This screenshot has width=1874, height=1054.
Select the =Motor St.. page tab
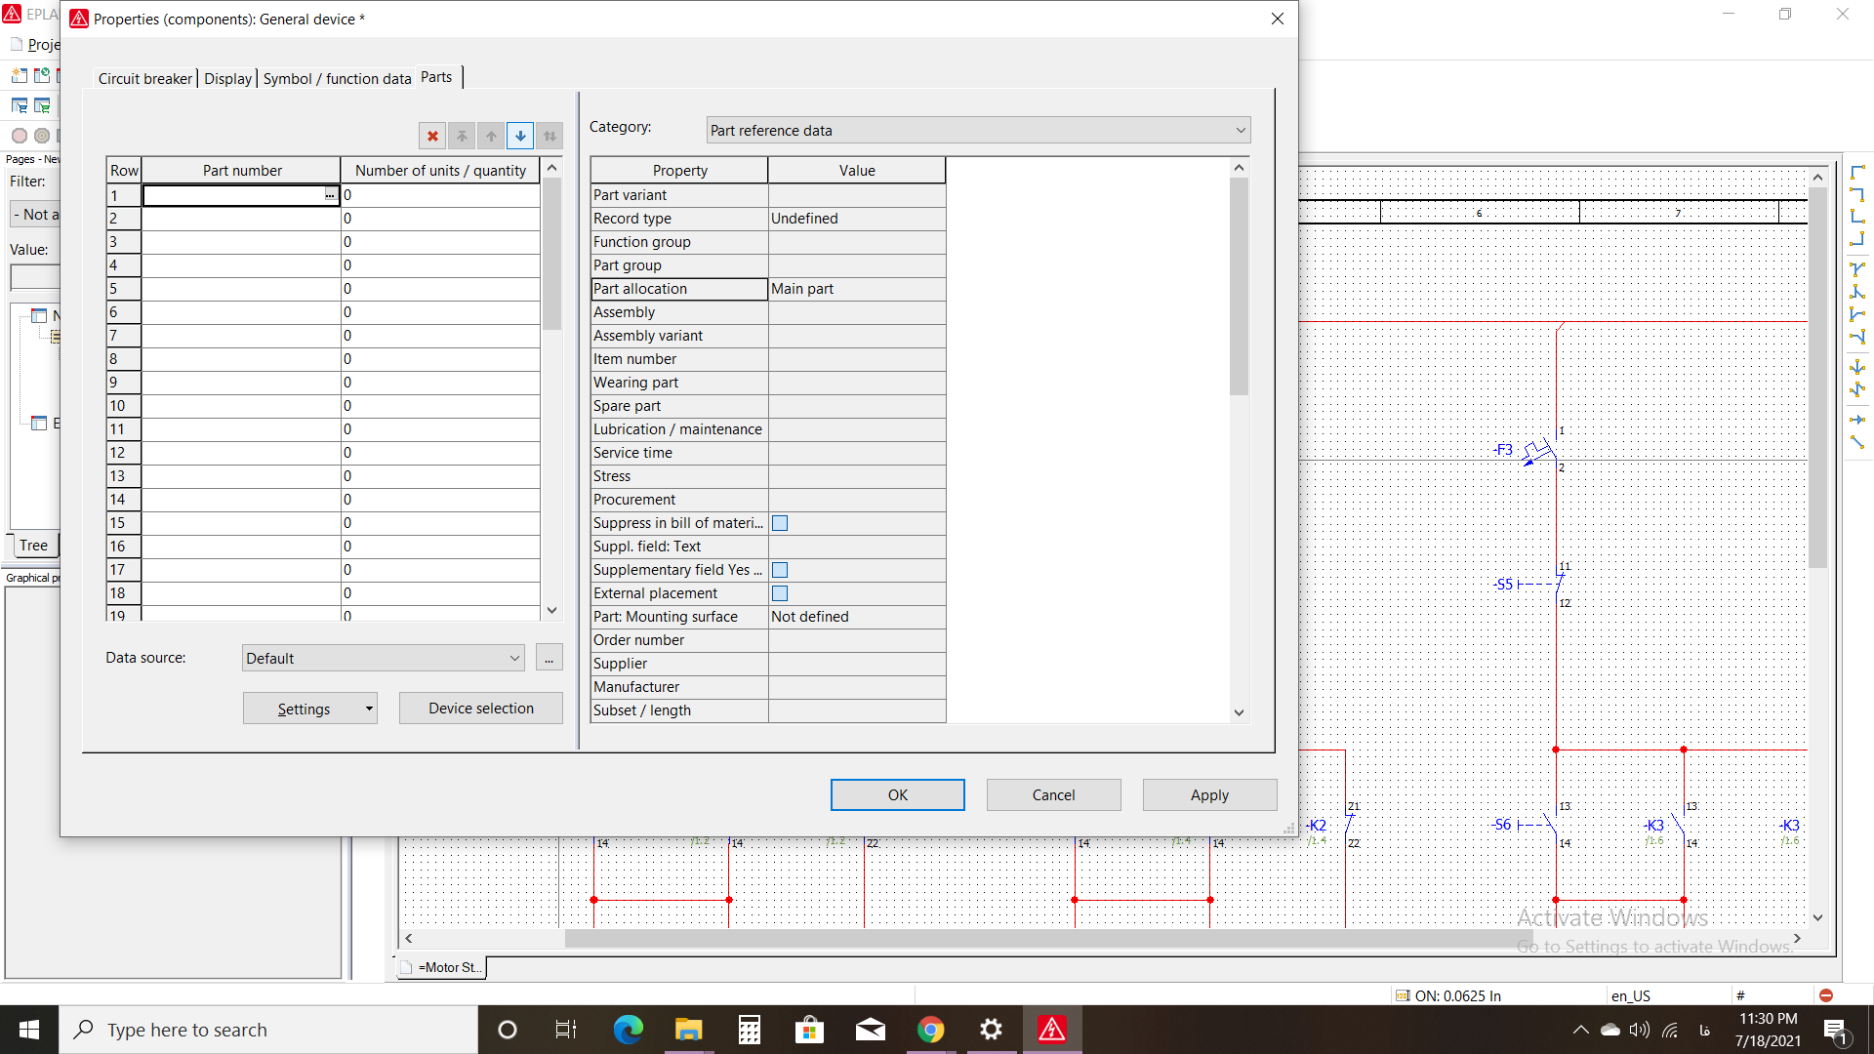click(x=441, y=967)
